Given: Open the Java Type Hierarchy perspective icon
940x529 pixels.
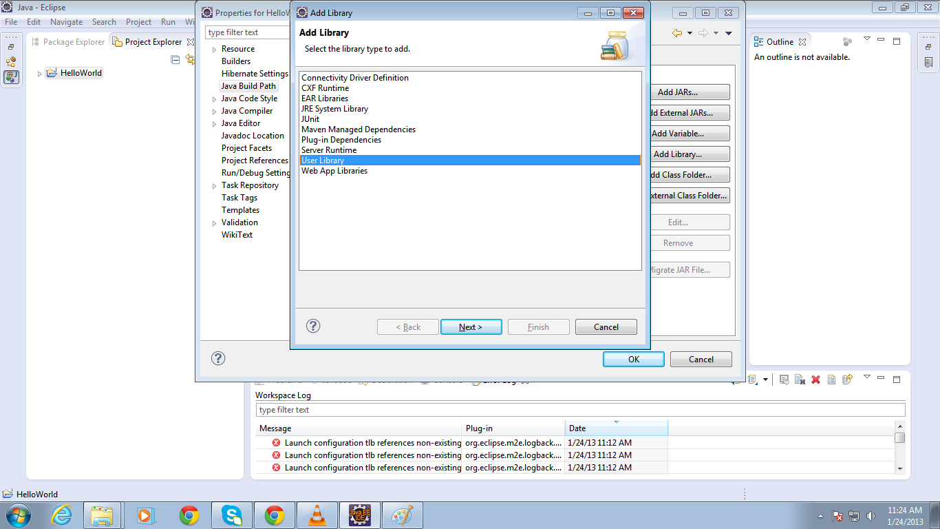Looking at the screenshot, I should tap(11, 77).
